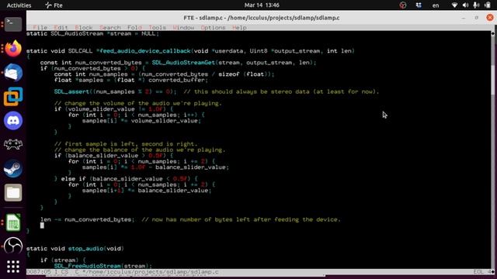Open the Options menu
This screenshot has width=497, height=279.
tap(213, 28)
